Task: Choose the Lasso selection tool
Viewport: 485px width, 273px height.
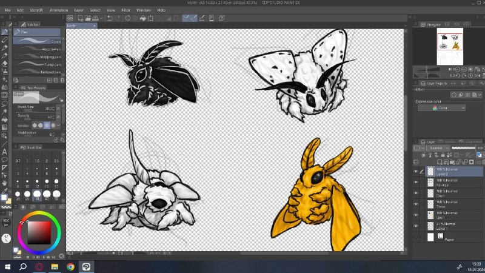Action: (5, 103)
